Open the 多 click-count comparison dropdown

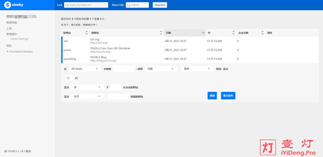87,87
